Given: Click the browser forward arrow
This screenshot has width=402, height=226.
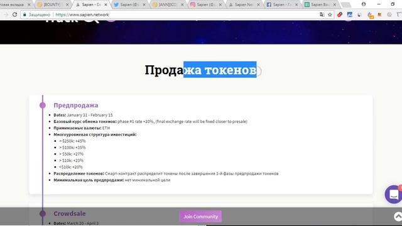Looking at the screenshot, I should pyautogui.click(x=6, y=14).
